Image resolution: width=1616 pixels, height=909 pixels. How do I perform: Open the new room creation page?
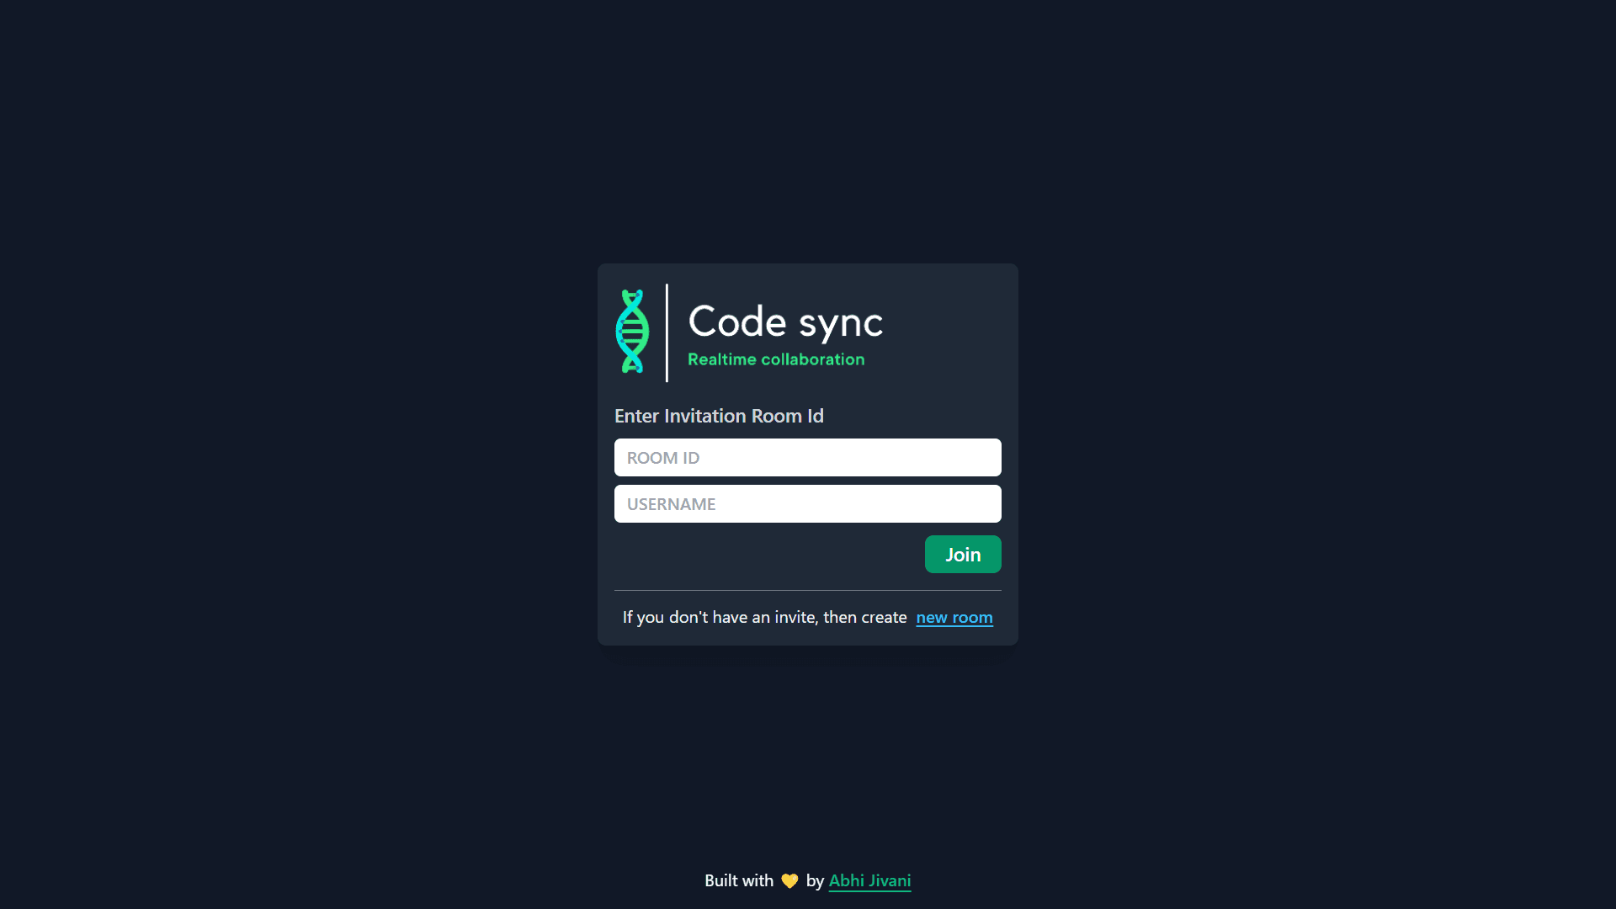pyautogui.click(x=954, y=617)
